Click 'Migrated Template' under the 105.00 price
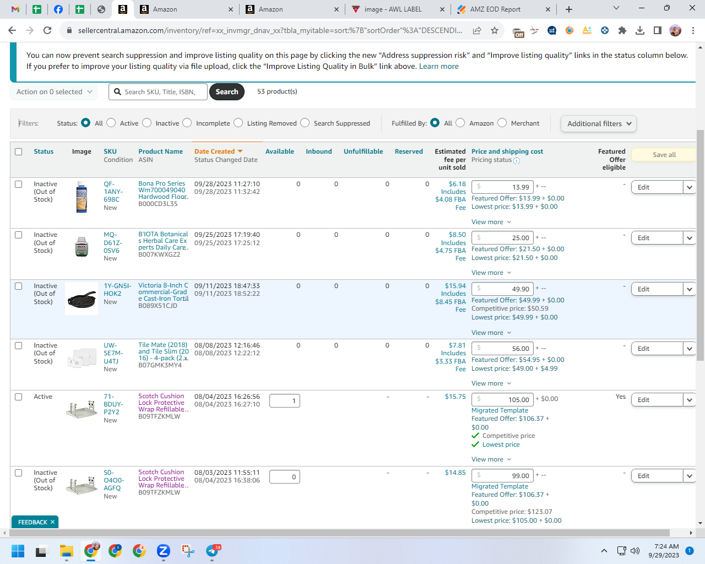Screen dimensions: 705x564 click(500, 410)
